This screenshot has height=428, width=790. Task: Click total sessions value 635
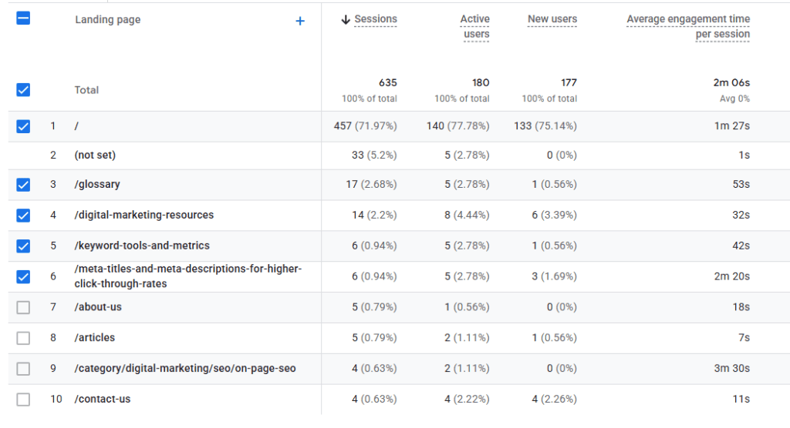click(388, 82)
